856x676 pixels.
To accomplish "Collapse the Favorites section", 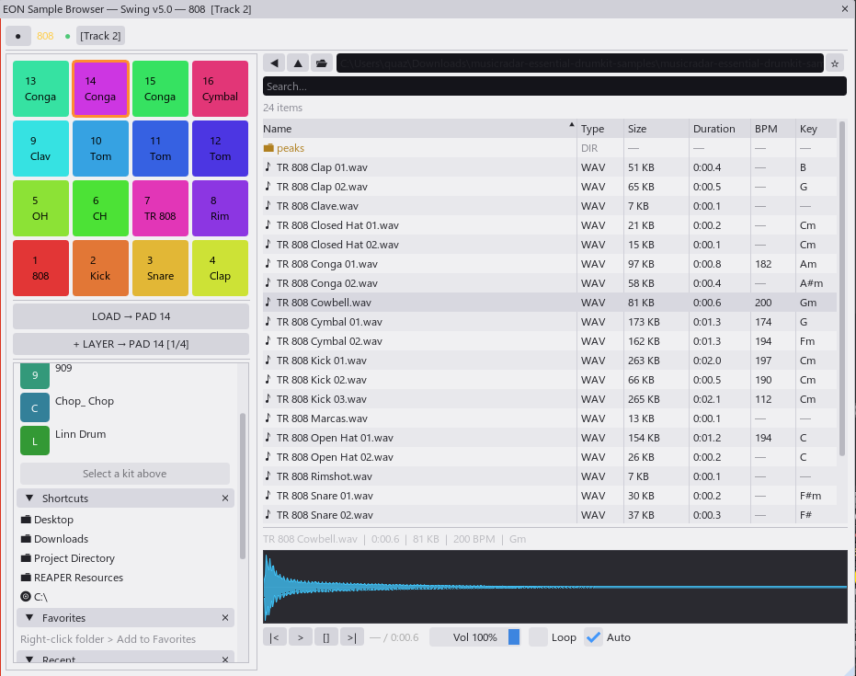I will click(29, 618).
